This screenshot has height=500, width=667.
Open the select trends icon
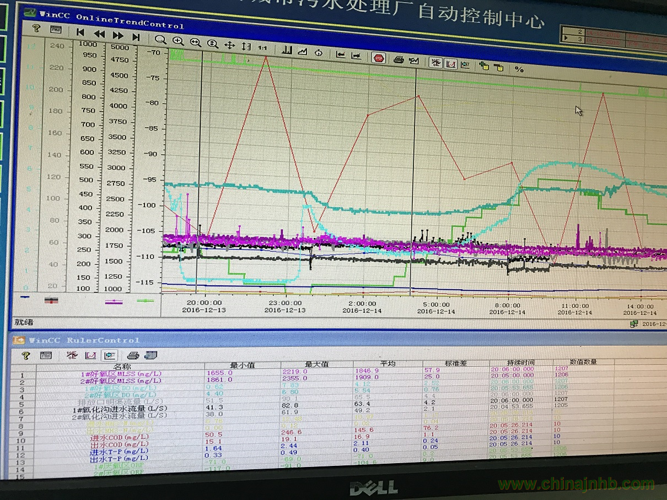pos(303,51)
